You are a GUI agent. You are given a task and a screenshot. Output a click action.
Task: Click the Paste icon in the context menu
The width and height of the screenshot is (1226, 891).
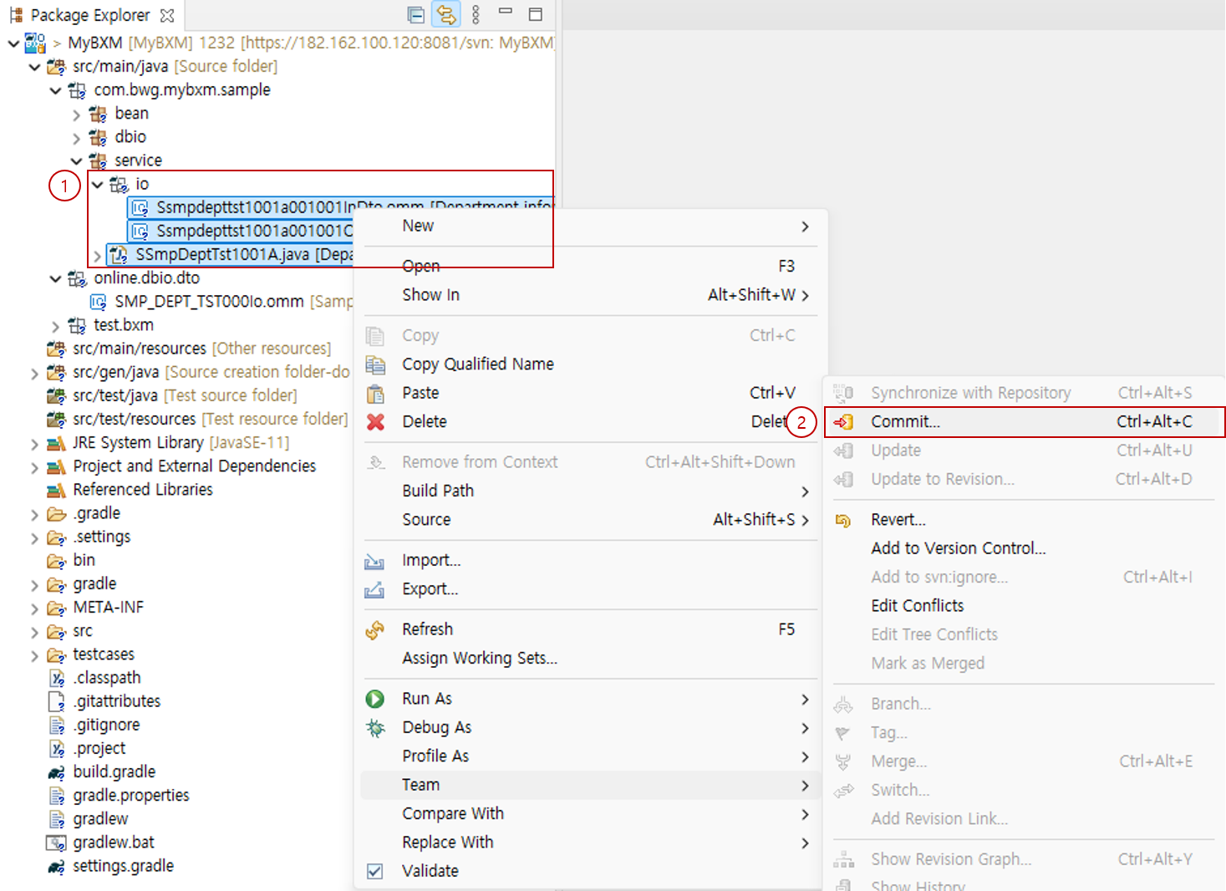(375, 393)
